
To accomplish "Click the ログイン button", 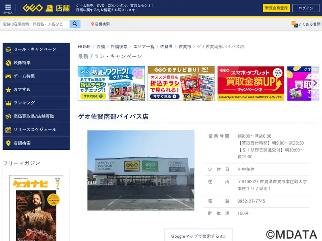I will click(306, 8).
